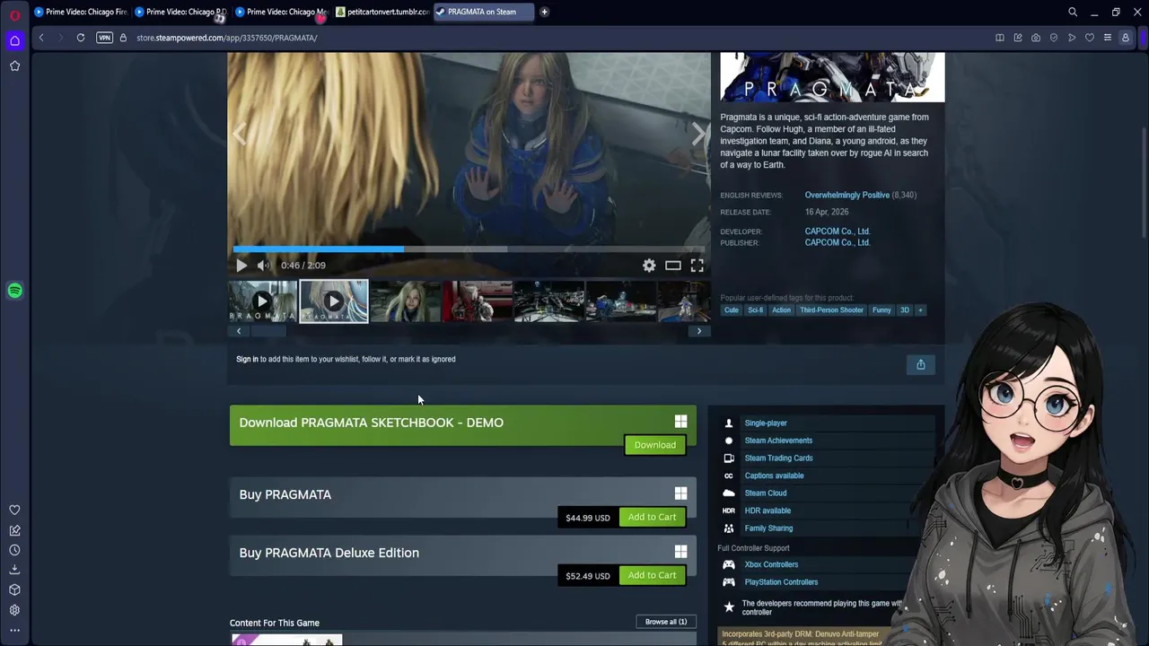1149x646 pixels.
Task: Open CAPCOM developer link
Action: pyautogui.click(x=837, y=231)
